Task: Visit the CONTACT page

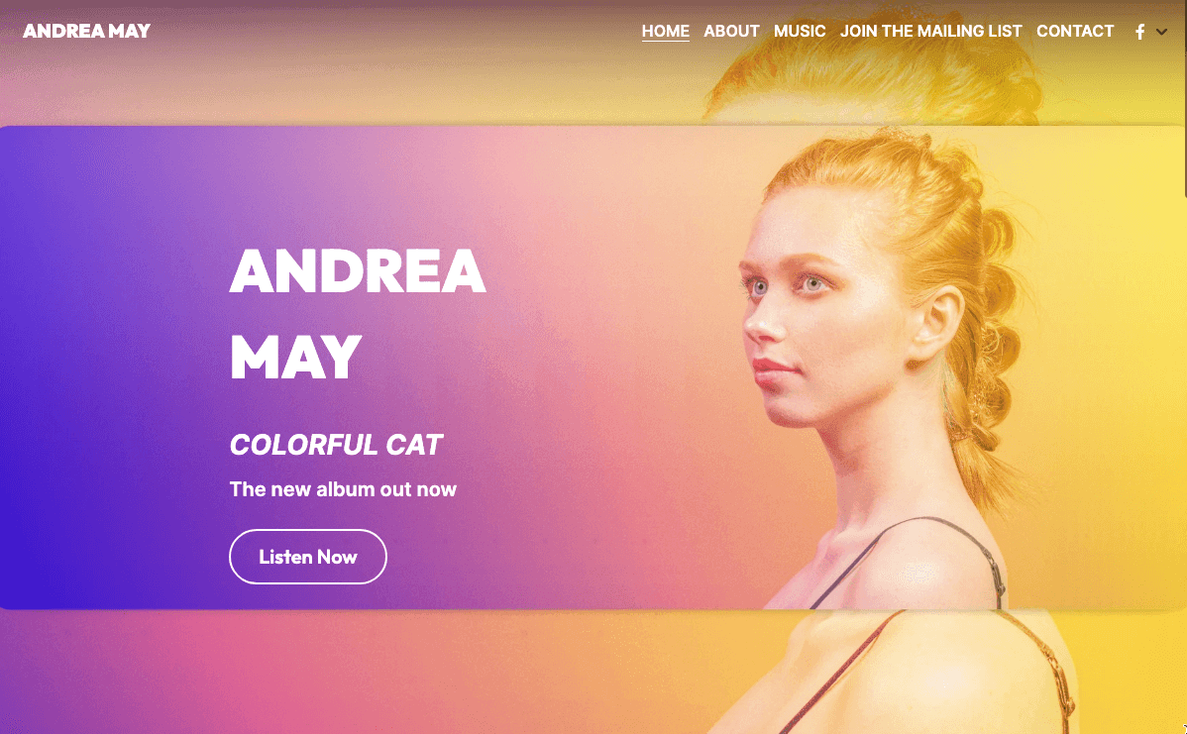Action: 1075,31
